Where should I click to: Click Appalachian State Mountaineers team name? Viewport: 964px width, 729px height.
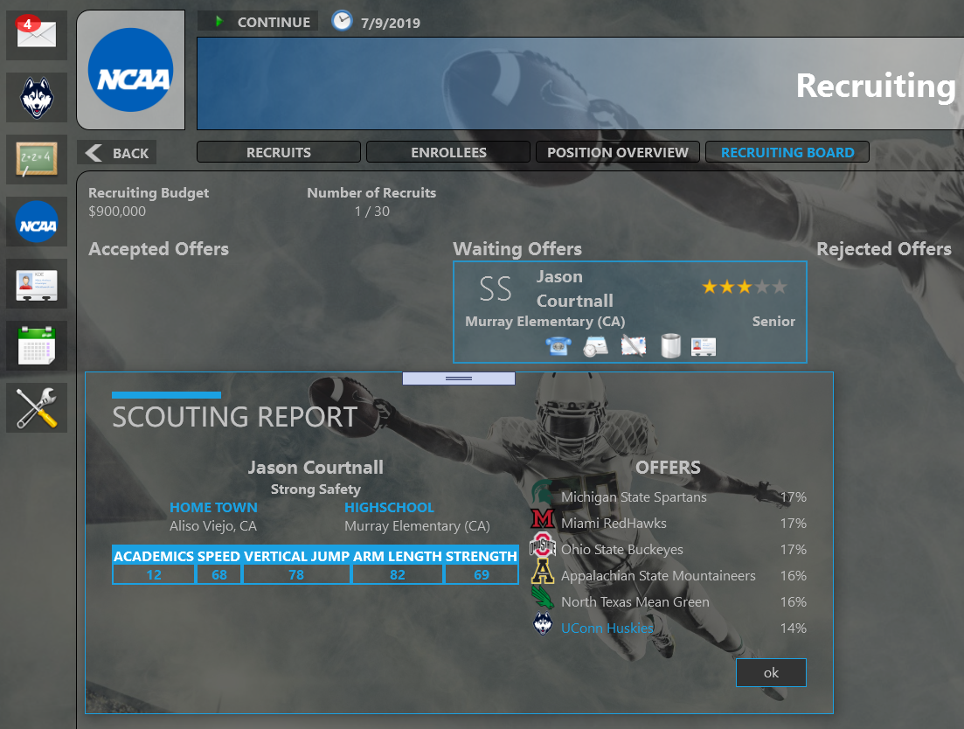point(658,575)
